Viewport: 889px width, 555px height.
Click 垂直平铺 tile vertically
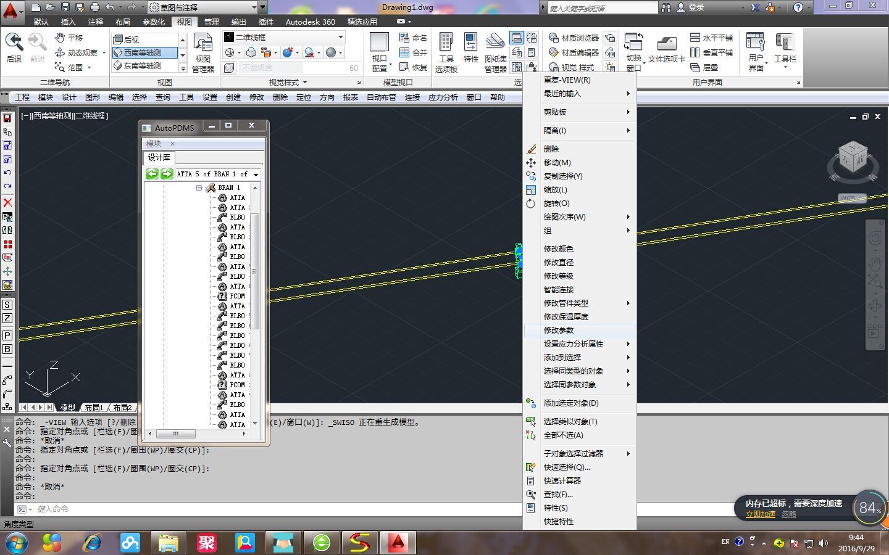point(711,52)
